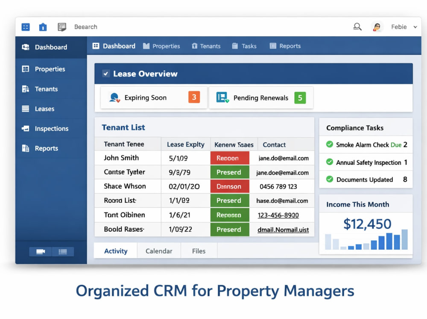Click the Tasks clipboard icon in navigation
Screen dimensions: 427x319
point(235,46)
